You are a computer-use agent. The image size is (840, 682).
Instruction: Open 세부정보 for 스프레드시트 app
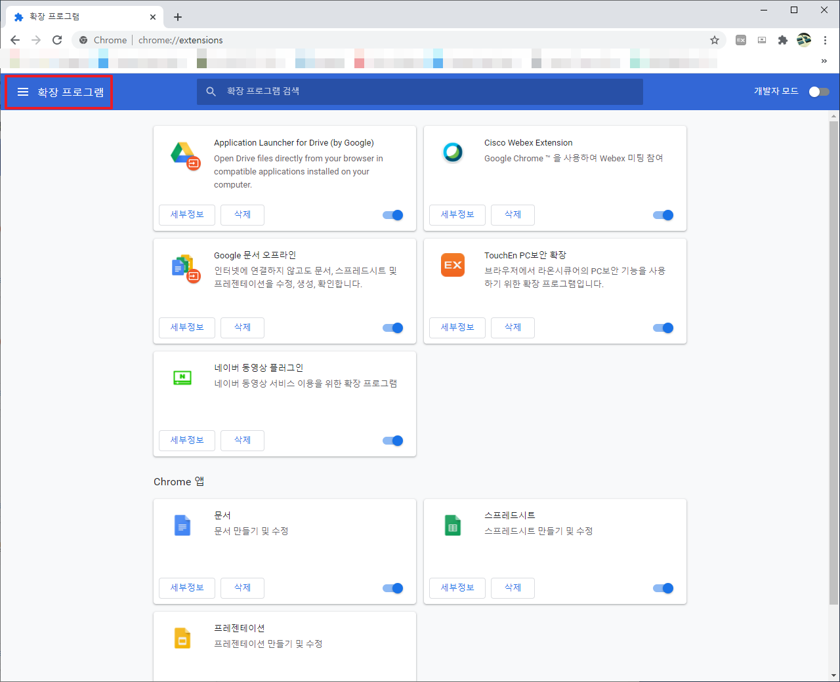(457, 588)
